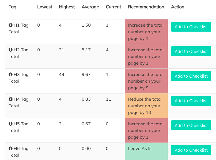Click the Current column header
Screen dimensions: 216x160
tap(114, 7)
